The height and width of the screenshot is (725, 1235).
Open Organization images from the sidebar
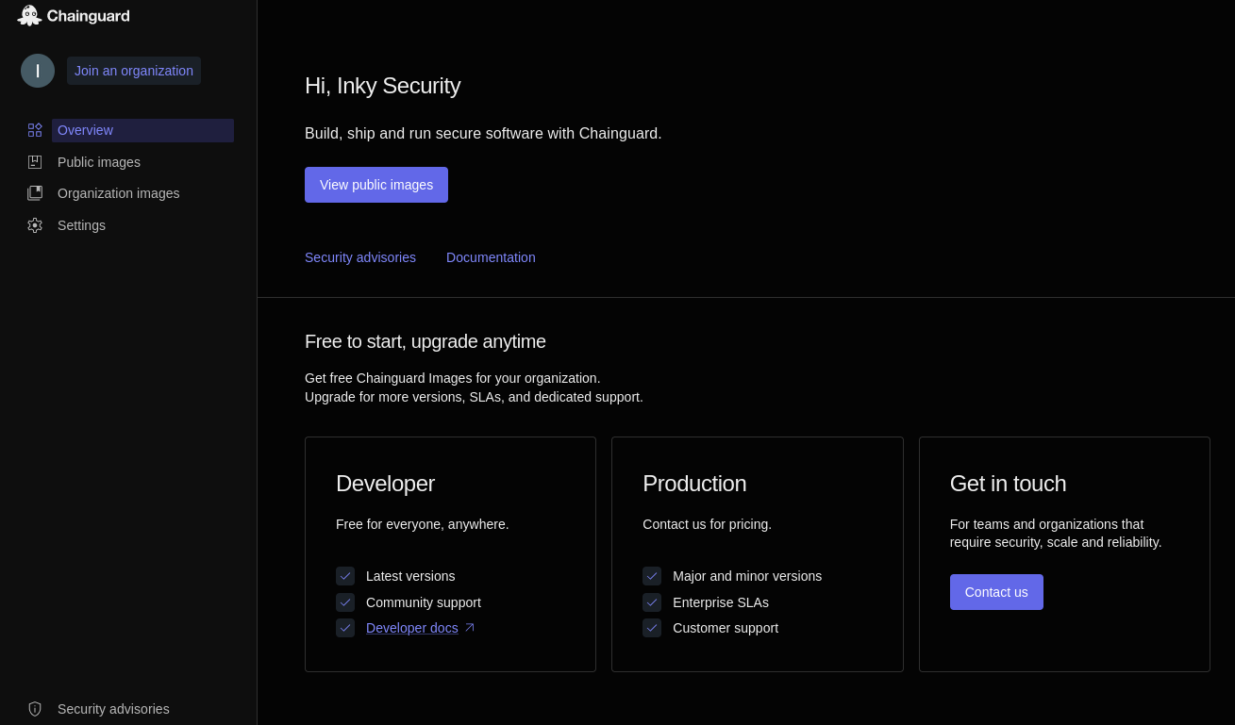coord(118,193)
